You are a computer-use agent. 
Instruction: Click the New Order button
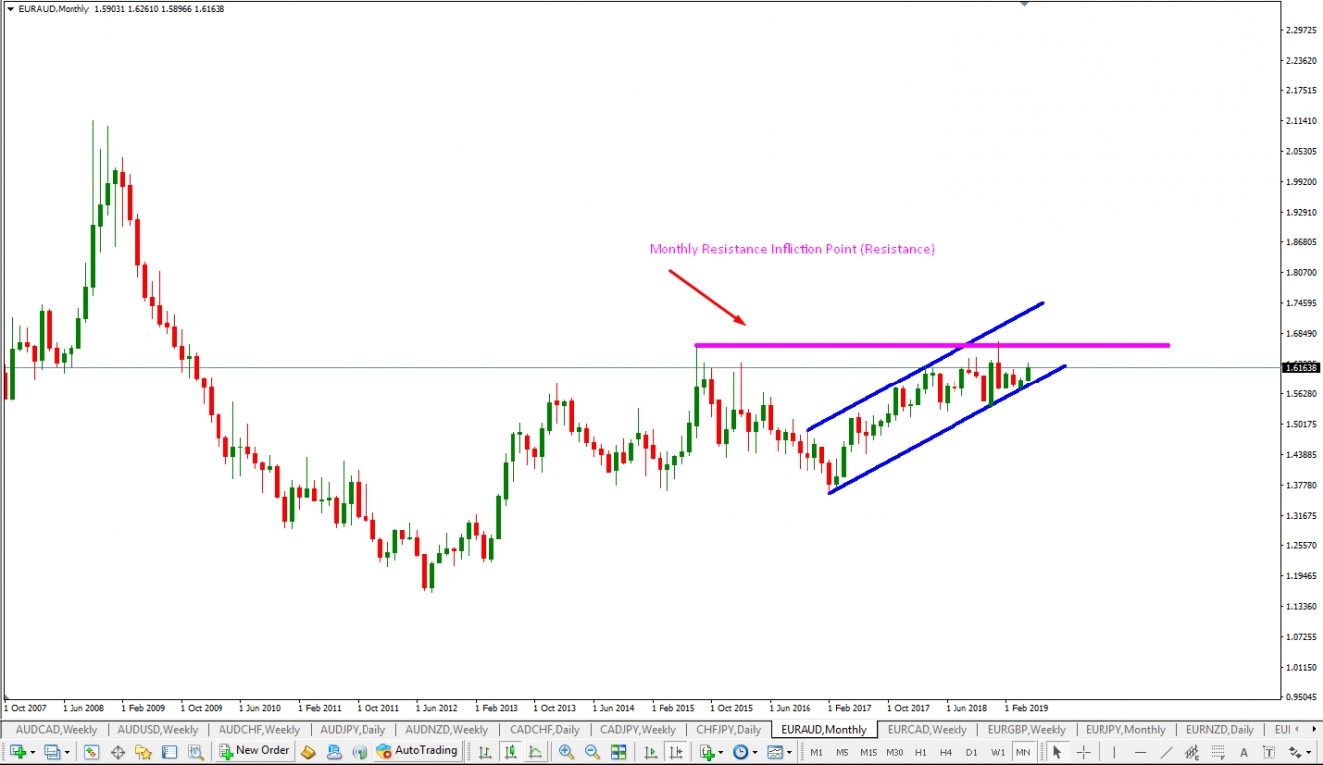click(255, 751)
